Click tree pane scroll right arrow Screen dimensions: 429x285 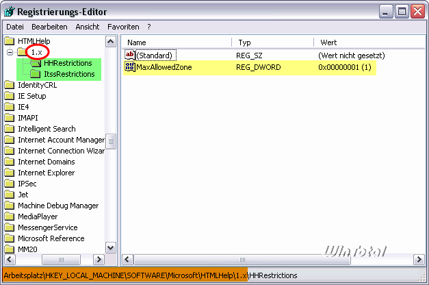tap(99, 259)
